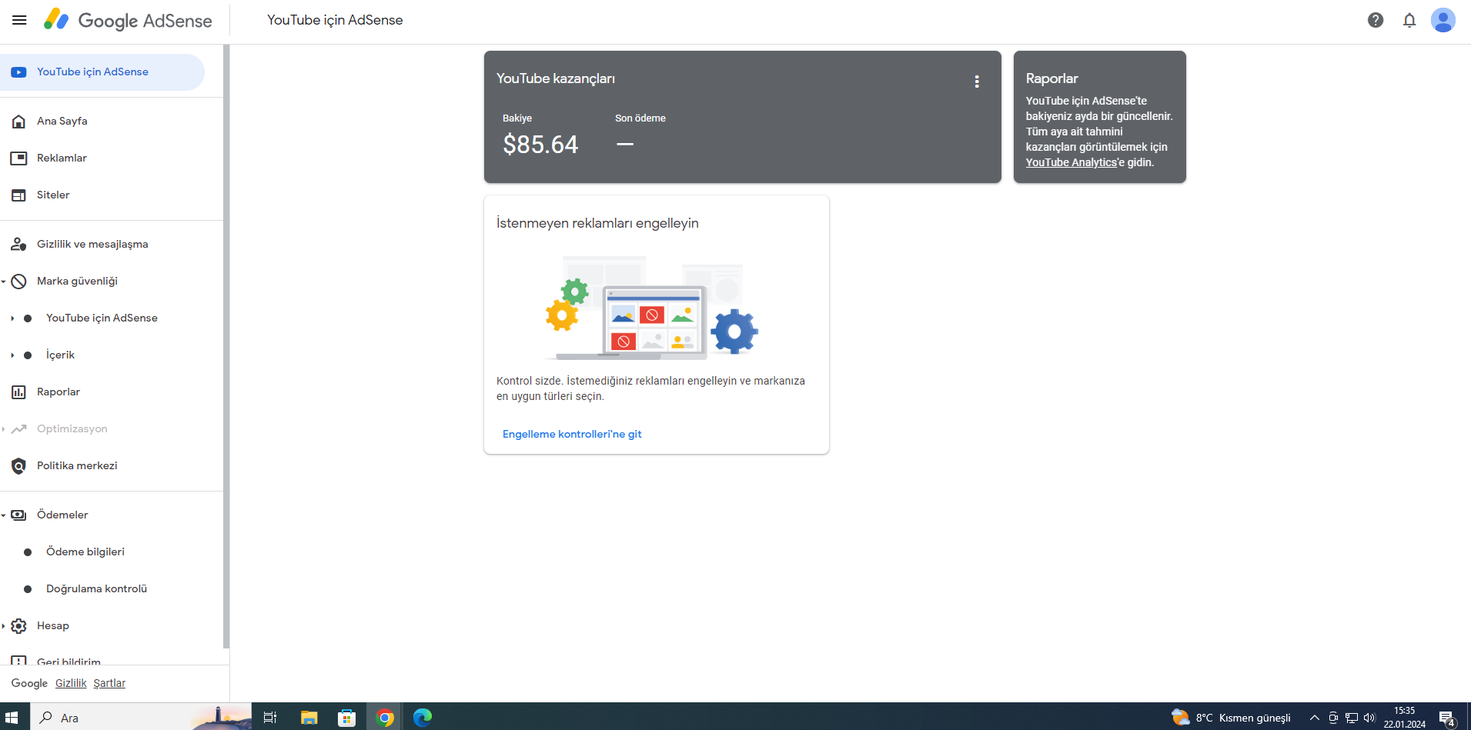The width and height of the screenshot is (1471, 730).
Task: Expand the İçerik sub-item arrow
Action: (12, 355)
